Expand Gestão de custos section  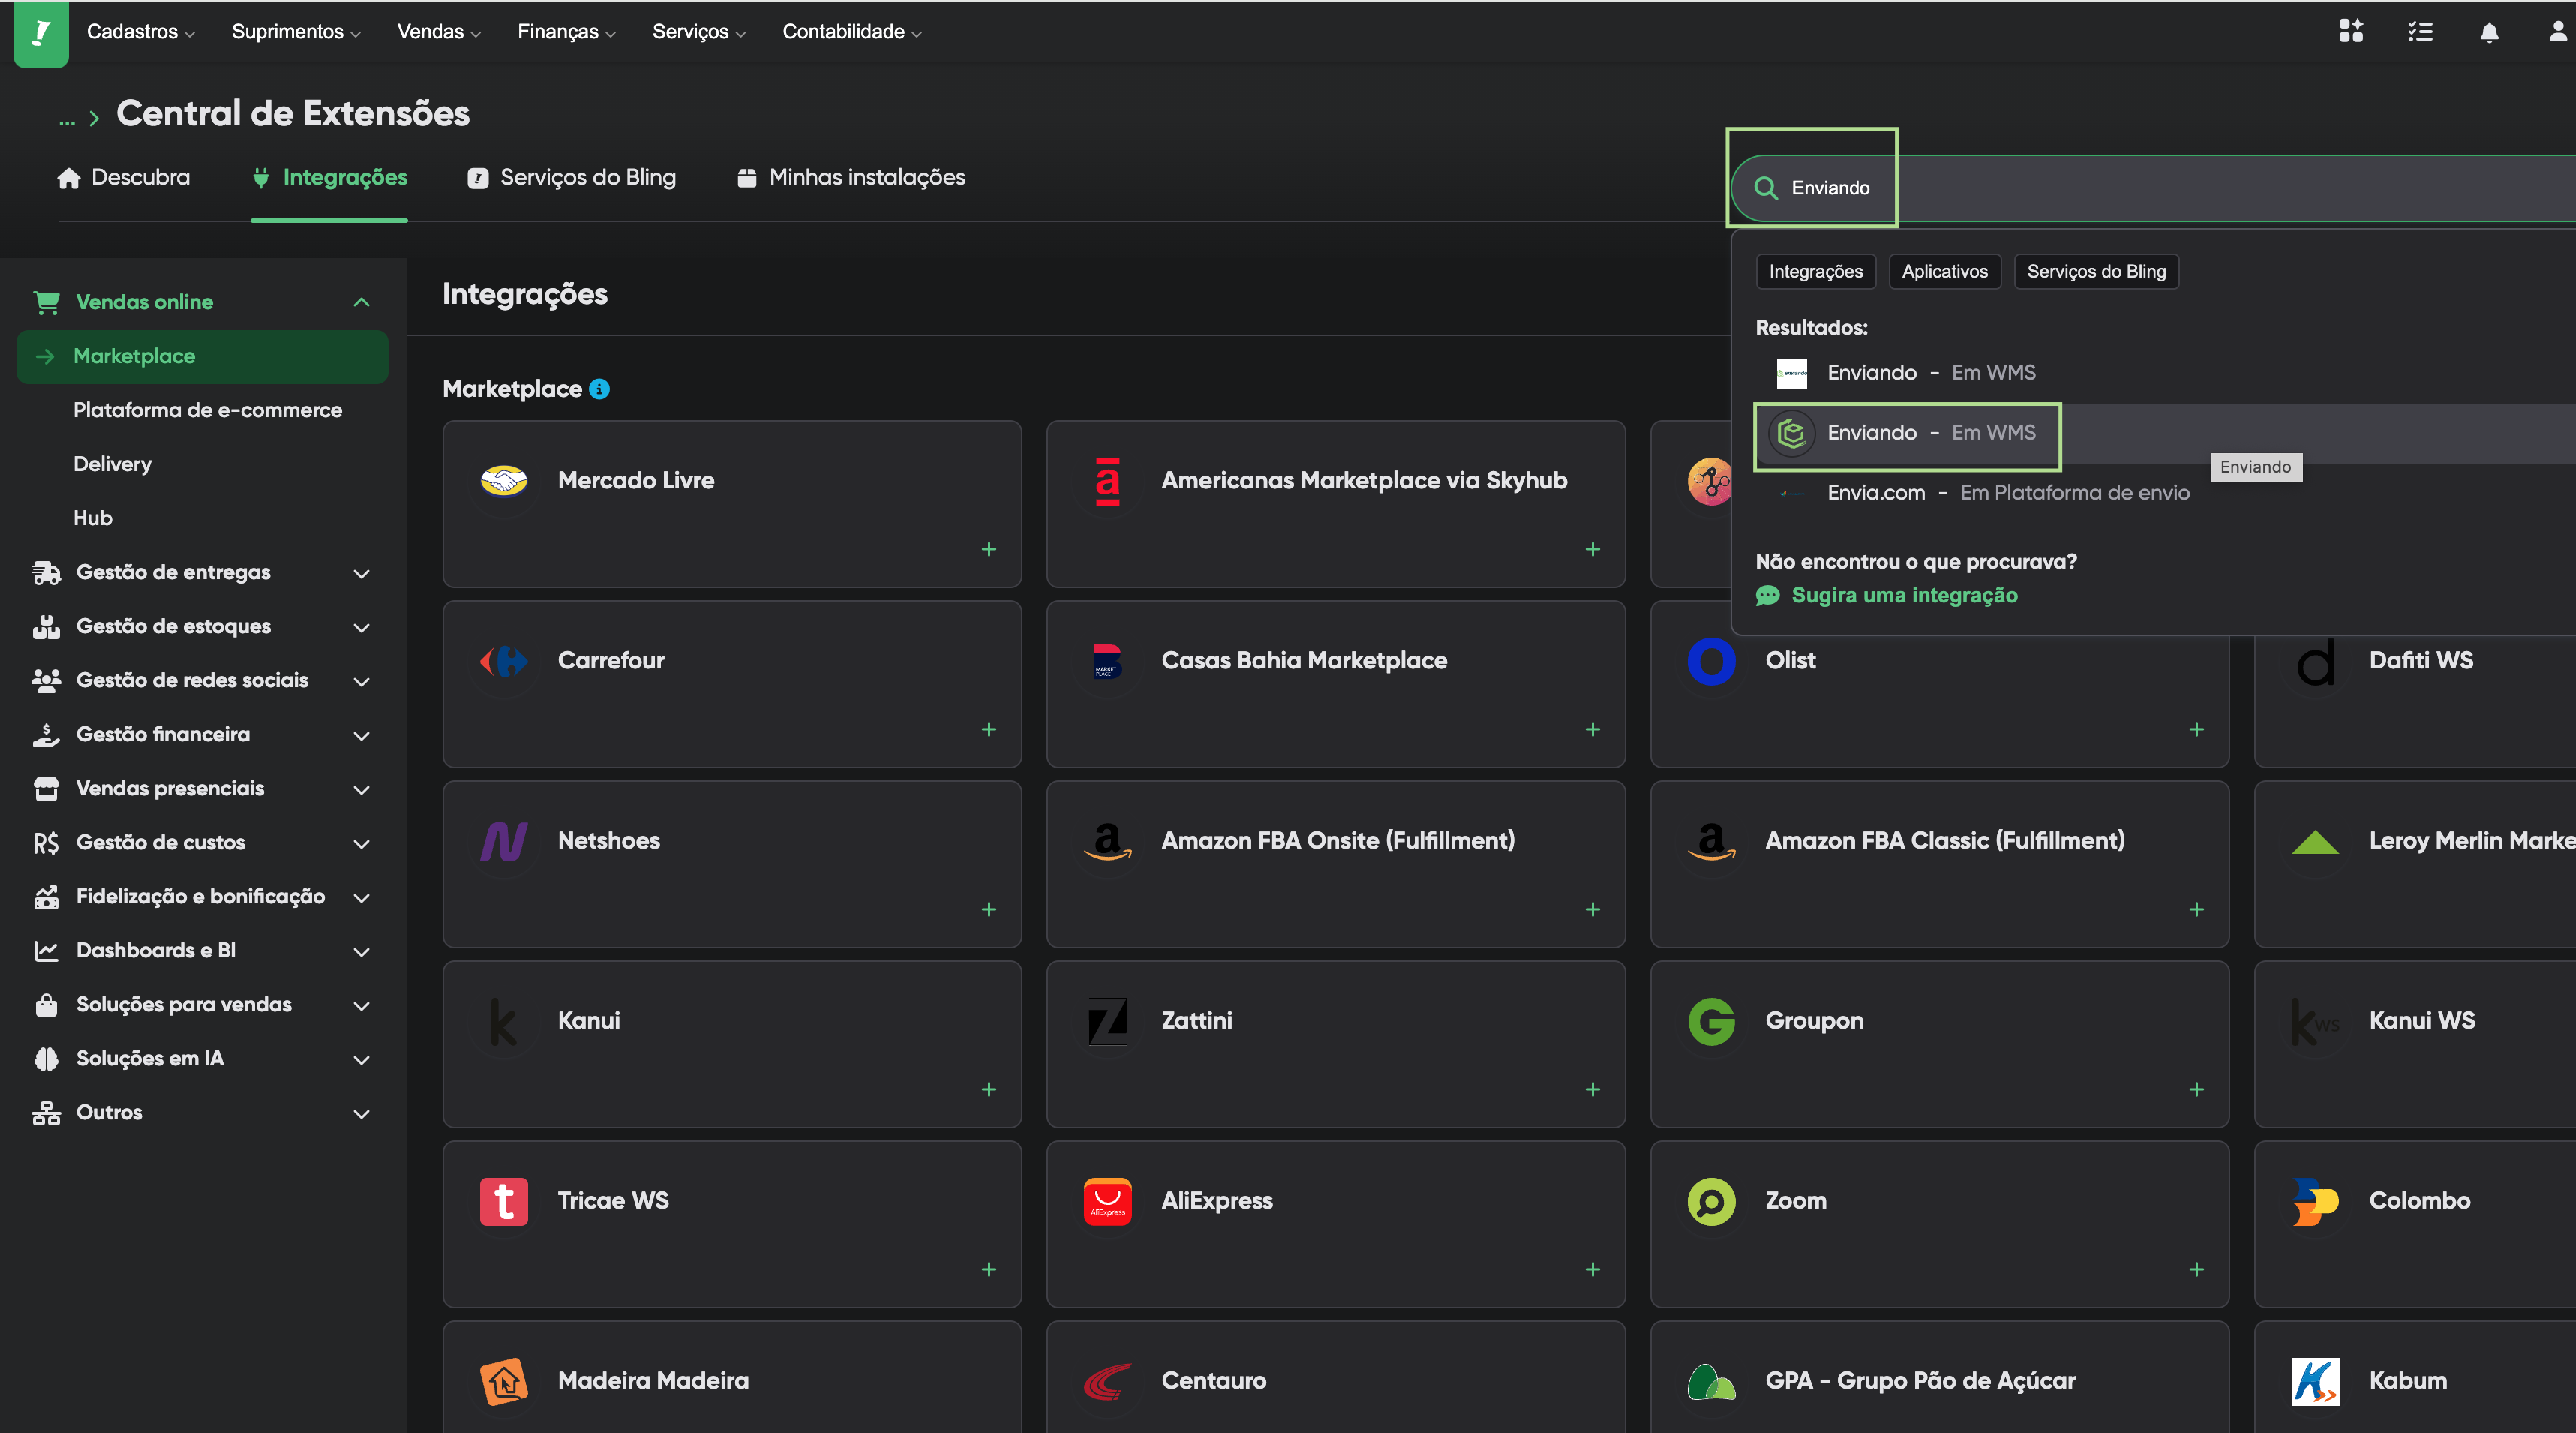202,842
